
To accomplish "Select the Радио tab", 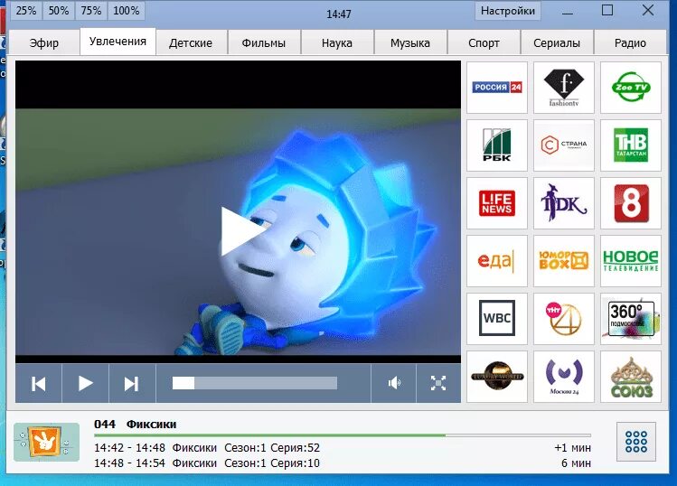I will pyautogui.click(x=630, y=43).
